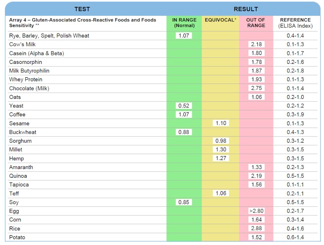Click the Egg reference range 0.2-1.7
Image resolution: width=324 pixels, height=245 pixels.
point(295,211)
